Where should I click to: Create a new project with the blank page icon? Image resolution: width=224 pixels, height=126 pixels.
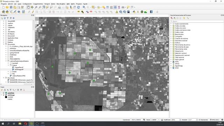click(3, 7)
